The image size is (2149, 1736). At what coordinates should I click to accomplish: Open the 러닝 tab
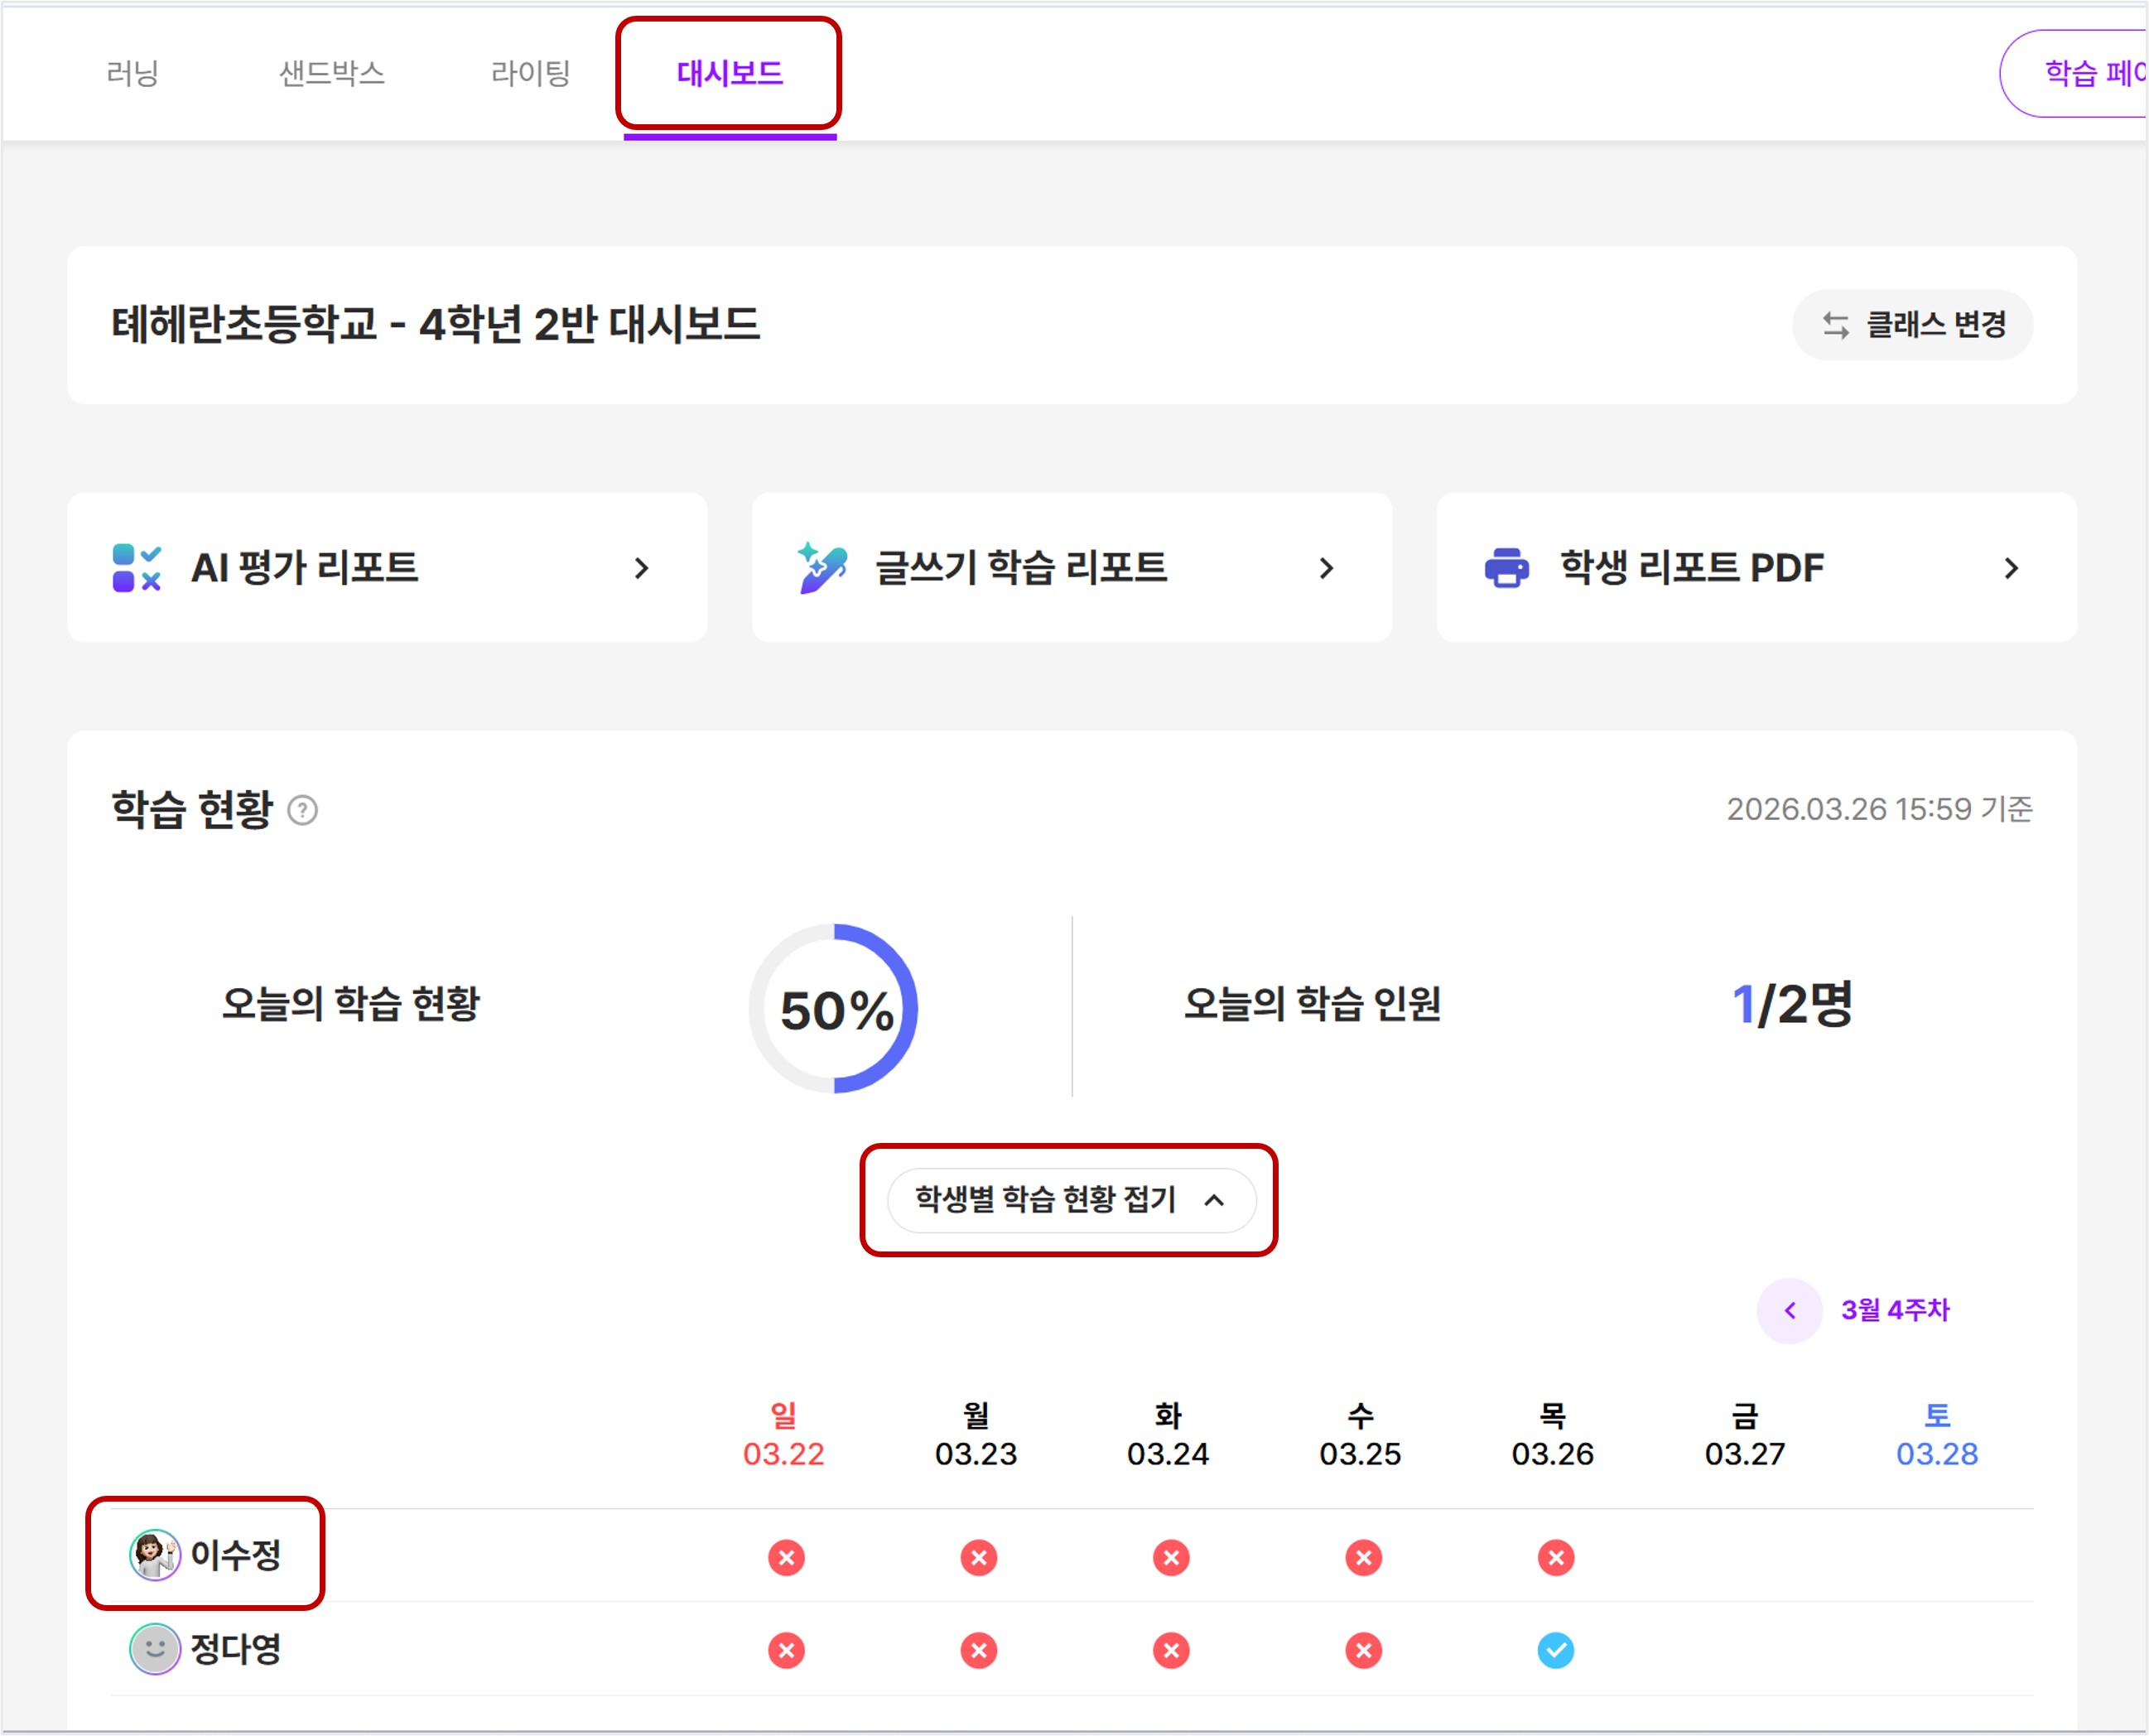pyautogui.click(x=133, y=73)
